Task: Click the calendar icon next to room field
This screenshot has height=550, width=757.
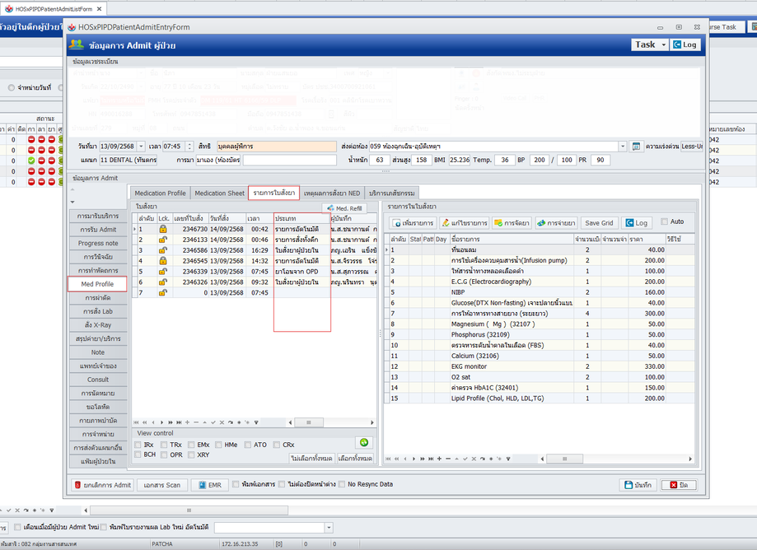Action: click(x=636, y=147)
